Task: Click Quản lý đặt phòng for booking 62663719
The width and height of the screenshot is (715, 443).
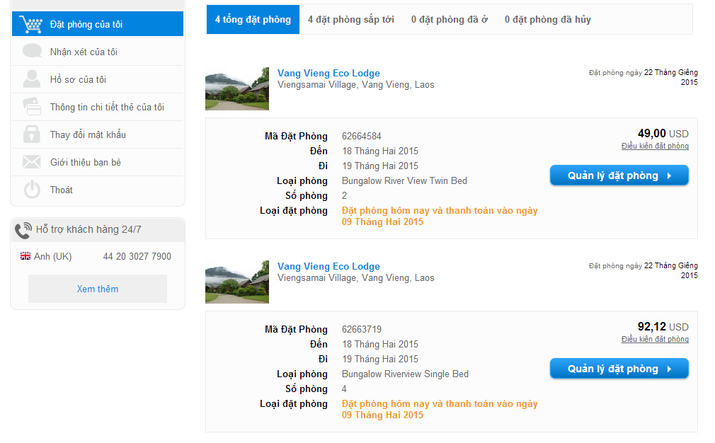Action: coord(619,369)
